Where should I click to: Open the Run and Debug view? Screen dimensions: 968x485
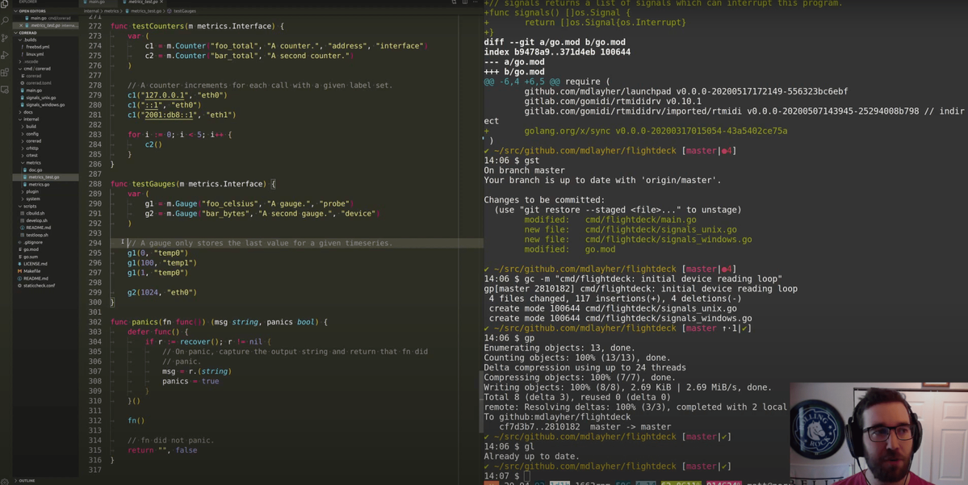pyautogui.click(x=5, y=55)
